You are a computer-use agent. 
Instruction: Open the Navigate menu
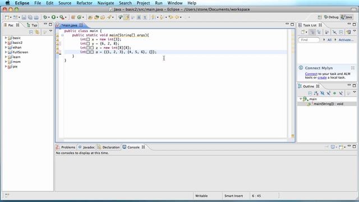pos(105,3)
